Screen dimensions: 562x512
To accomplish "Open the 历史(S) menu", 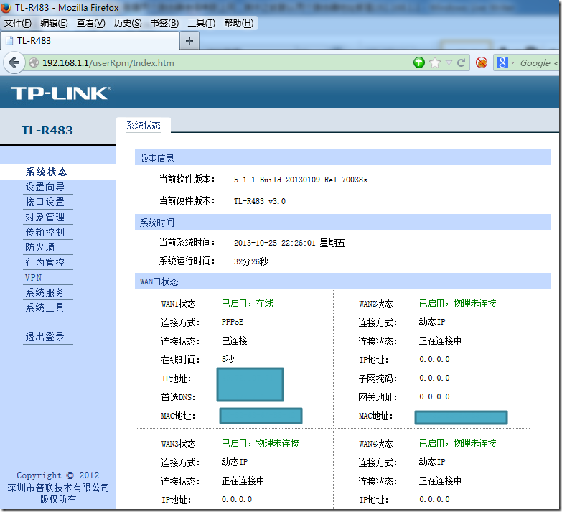I will point(128,23).
